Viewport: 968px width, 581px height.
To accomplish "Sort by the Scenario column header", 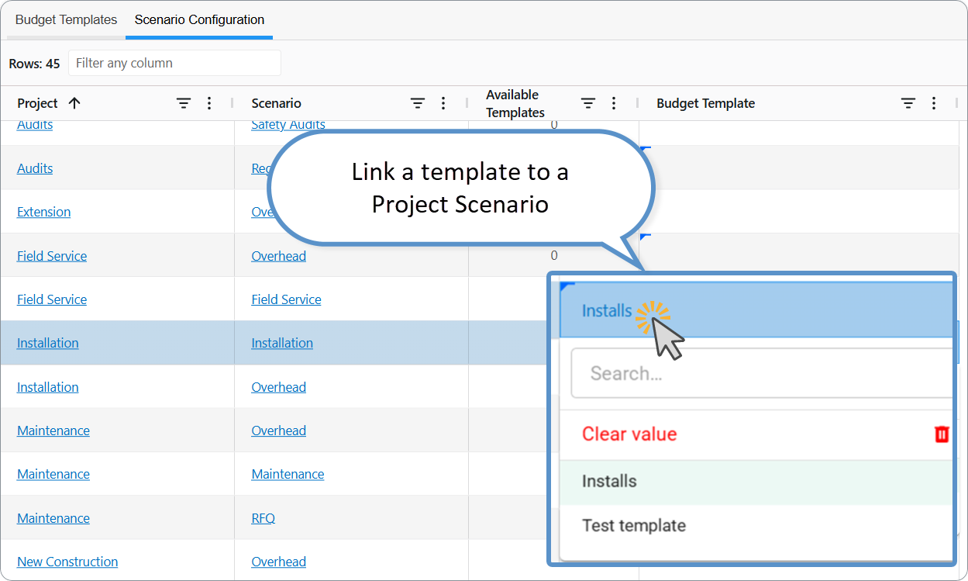I will pyautogui.click(x=276, y=103).
